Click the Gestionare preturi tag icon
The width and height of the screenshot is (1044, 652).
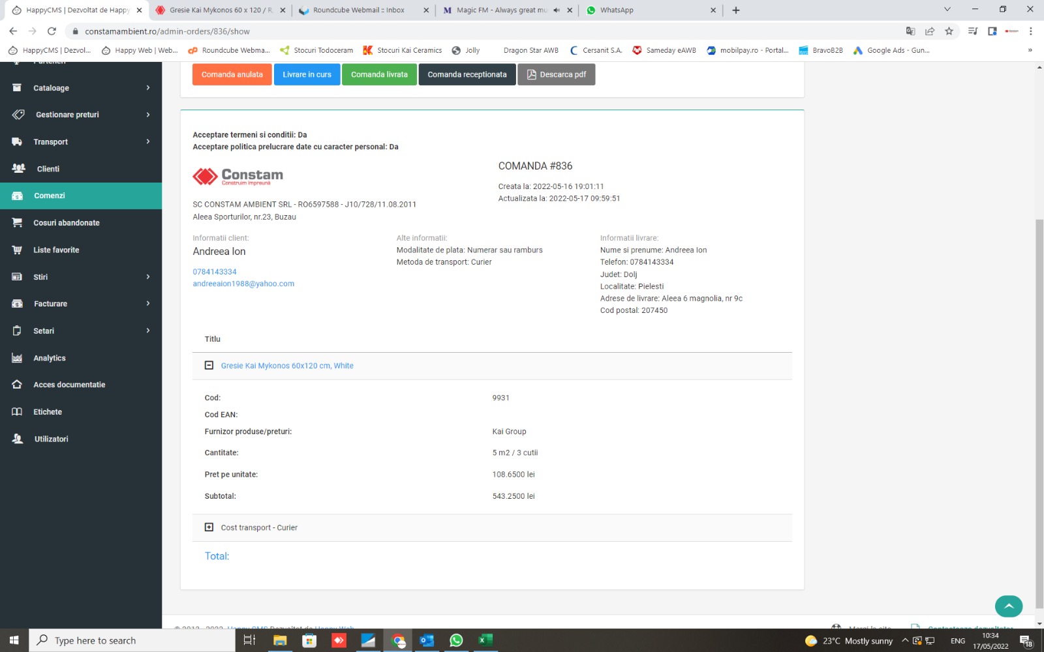point(18,115)
